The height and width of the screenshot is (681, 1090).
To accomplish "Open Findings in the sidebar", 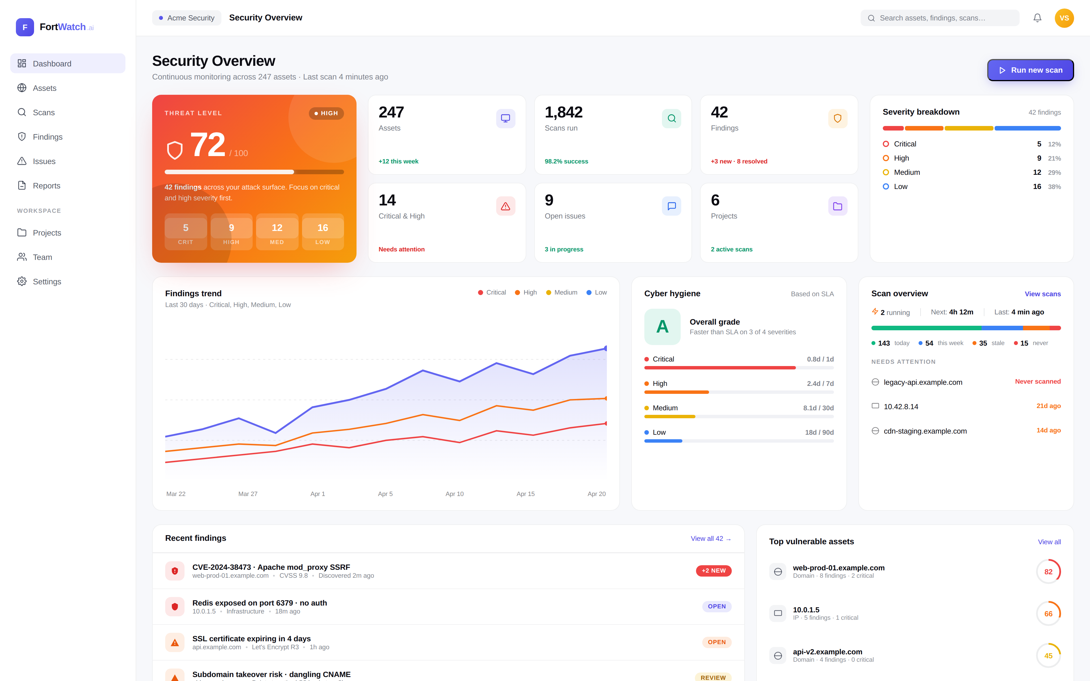I will click(47, 137).
